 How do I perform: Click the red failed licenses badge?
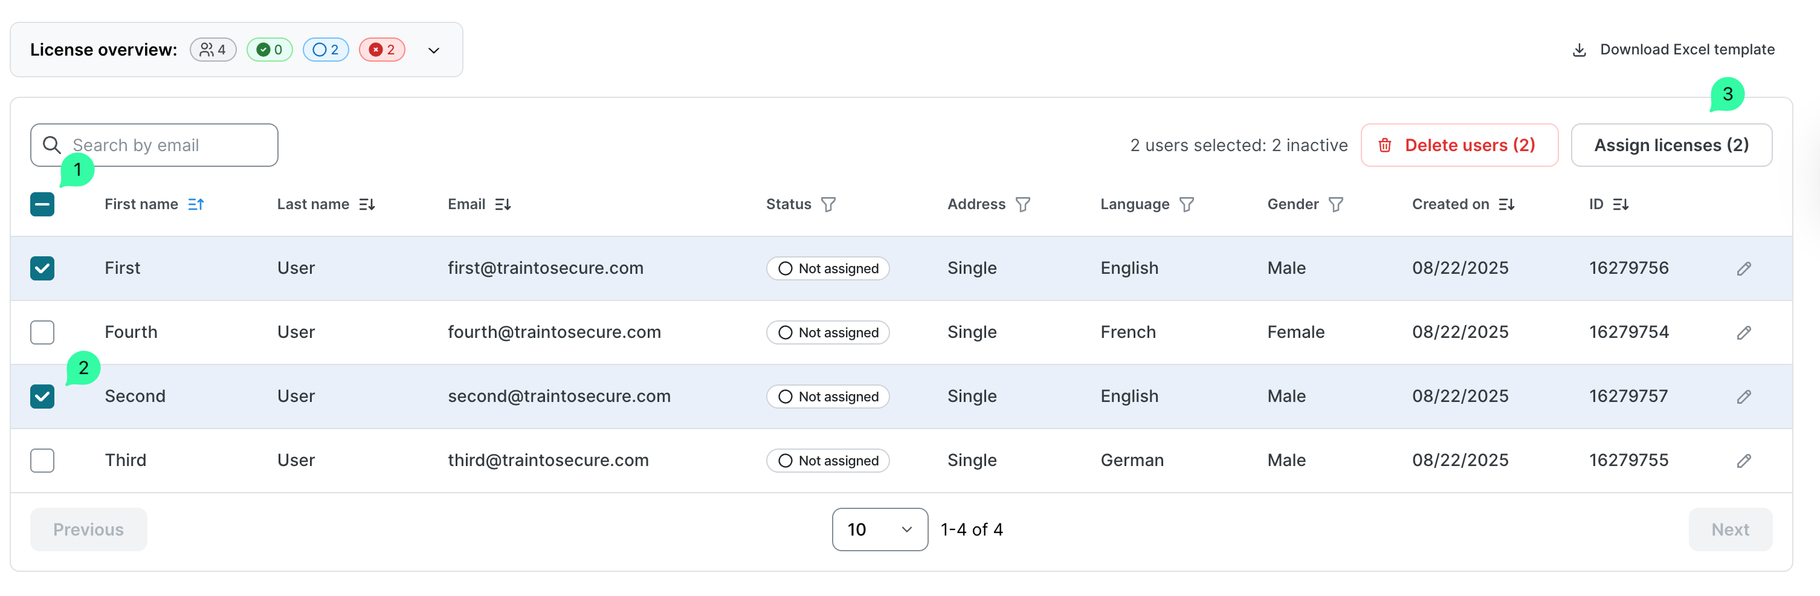pyautogui.click(x=381, y=50)
